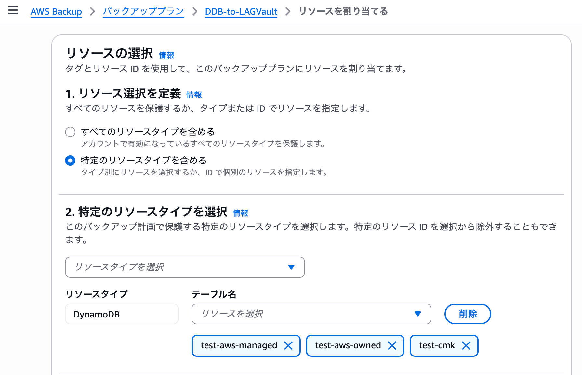Go to バックアッププラン breadcrumb
This screenshot has width=582, height=375.
coord(143,12)
